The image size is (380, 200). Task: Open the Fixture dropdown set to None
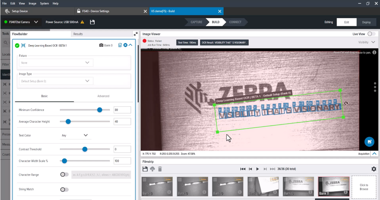56,63
